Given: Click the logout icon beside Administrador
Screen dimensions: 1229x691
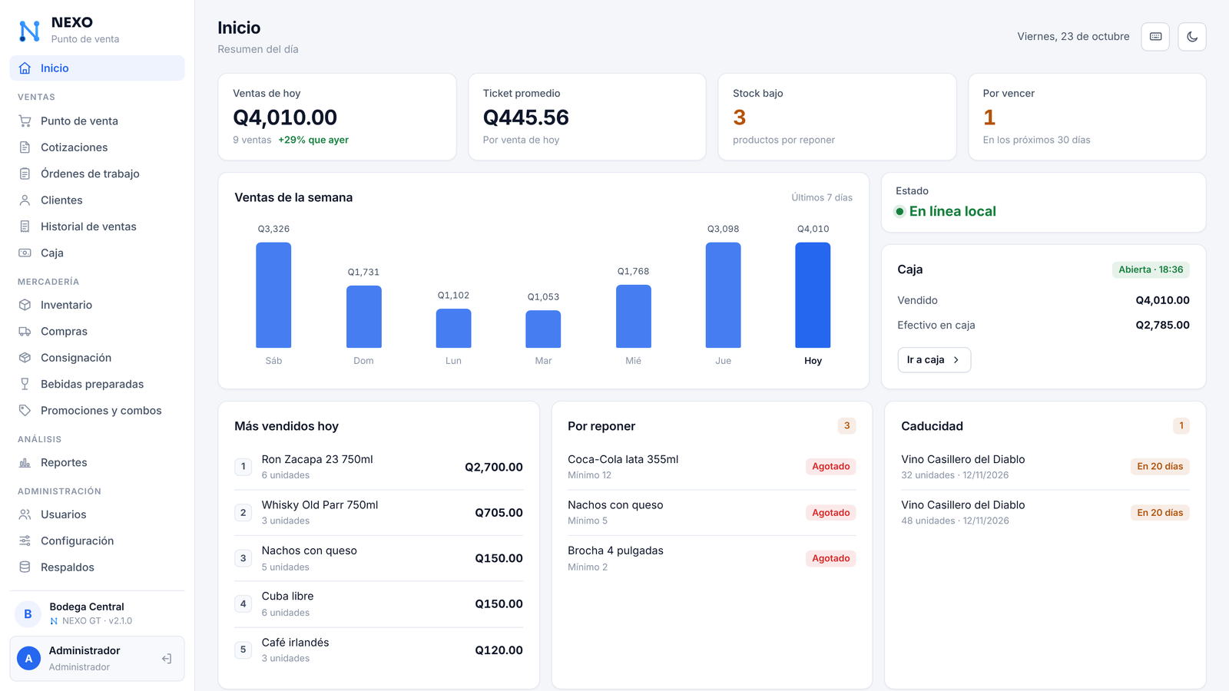Looking at the screenshot, I should (x=167, y=659).
